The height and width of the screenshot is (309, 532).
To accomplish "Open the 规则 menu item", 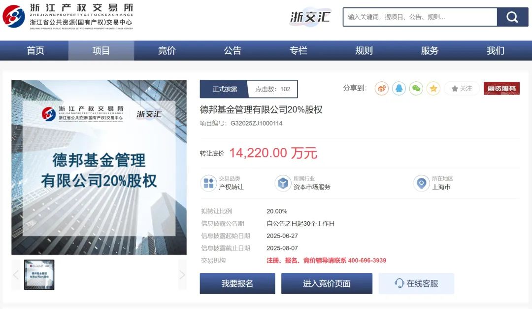I will point(364,50).
